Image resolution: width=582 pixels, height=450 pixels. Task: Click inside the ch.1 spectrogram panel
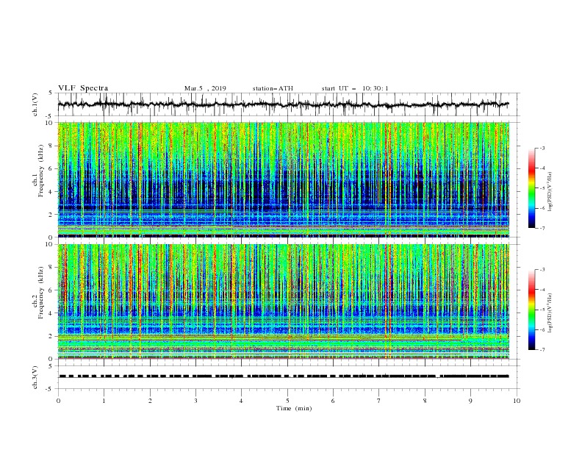pos(284,179)
